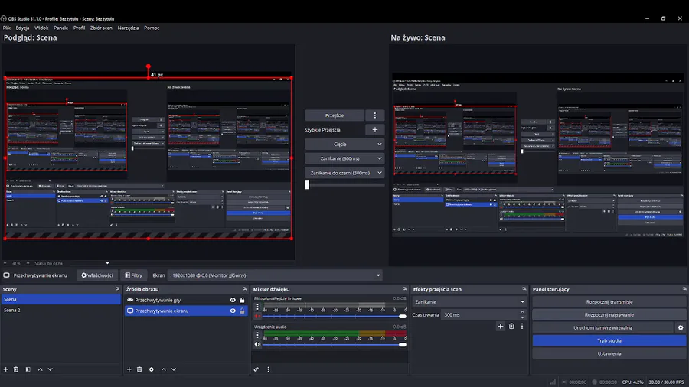The width and height of the screenshot is (689, 387).
Task: Open source properties gear in Źródła obrazu toolbar
Action: point(151,369)
